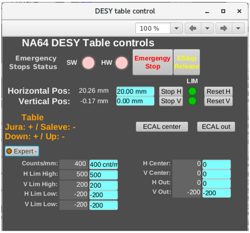250x233 pixels.
Task: Click the V Out readback value -200
Action: coord(186,193)
